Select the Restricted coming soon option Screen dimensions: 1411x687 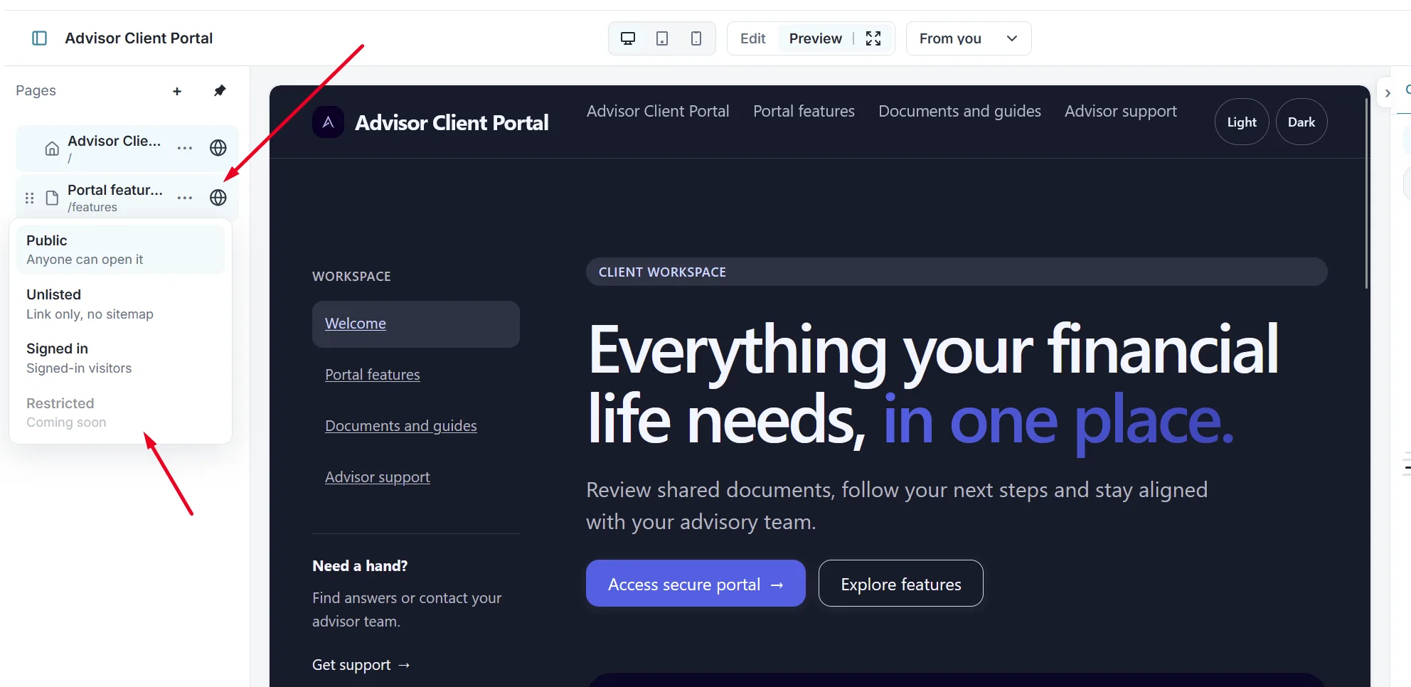click(120, 412)
